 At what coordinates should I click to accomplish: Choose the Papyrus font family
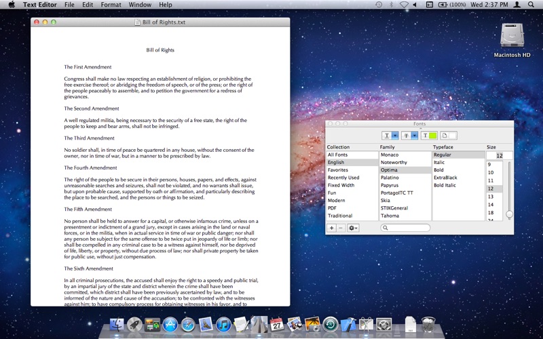pyautogui.click(x=405, y=185)
